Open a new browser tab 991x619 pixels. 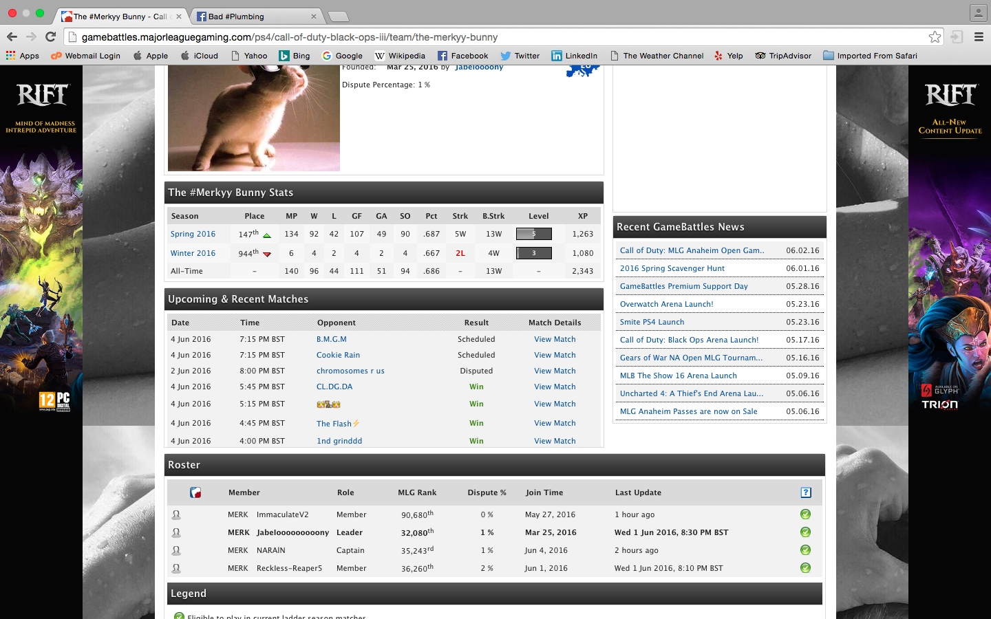pyautogui.click(x=338, y=17)
